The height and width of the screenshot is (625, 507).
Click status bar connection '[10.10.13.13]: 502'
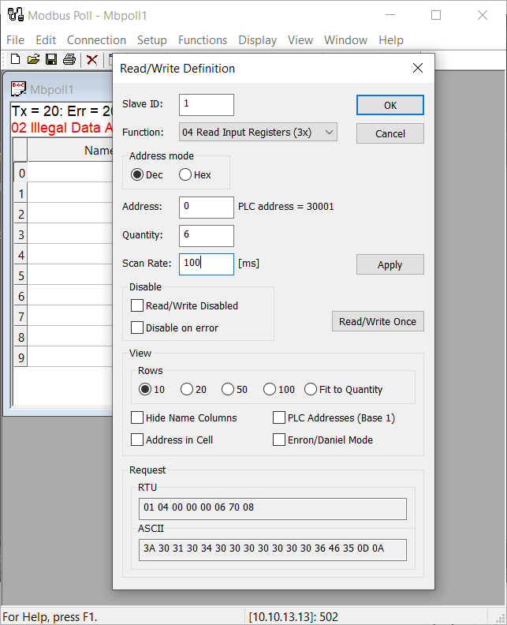[293, 616]
